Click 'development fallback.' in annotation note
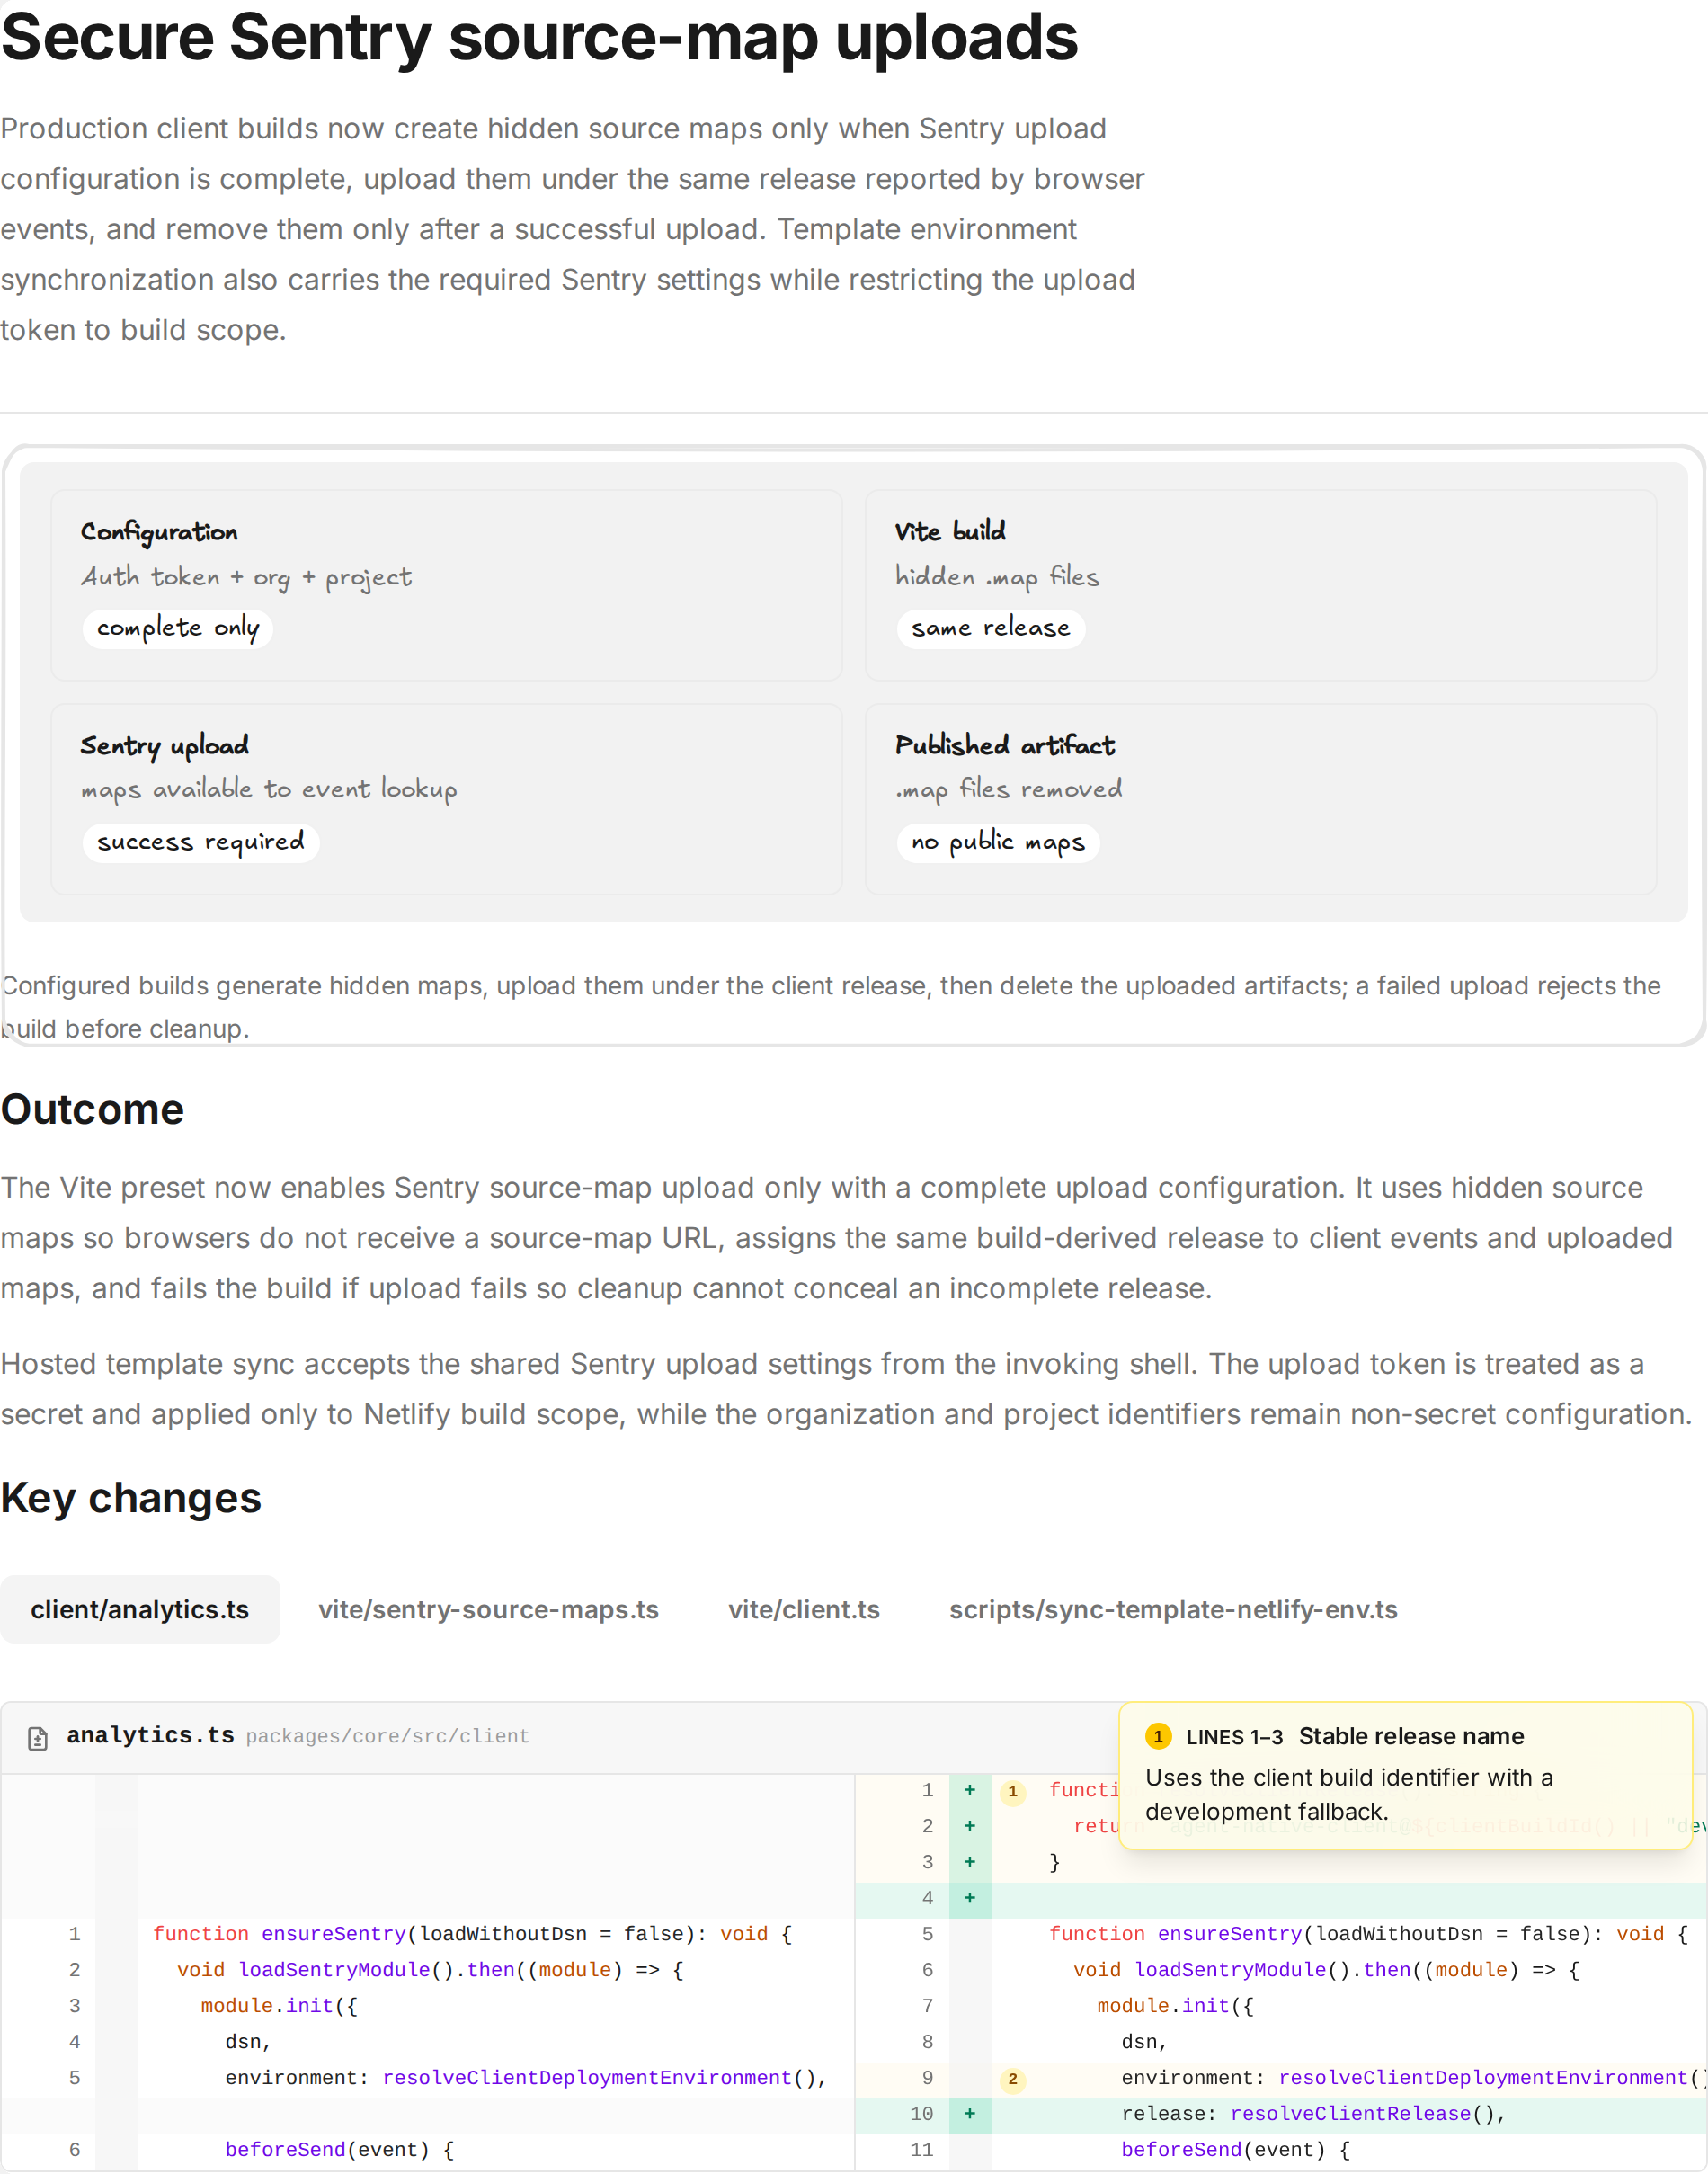 pyautogui.click(x=1266, y=1812)
